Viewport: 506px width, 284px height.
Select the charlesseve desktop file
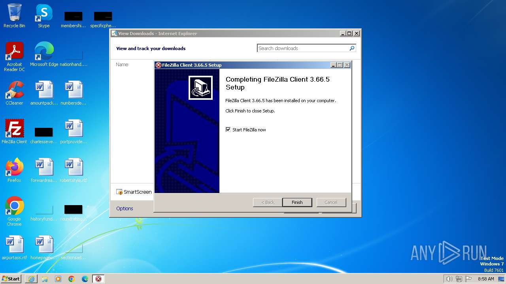click(44, 135)
